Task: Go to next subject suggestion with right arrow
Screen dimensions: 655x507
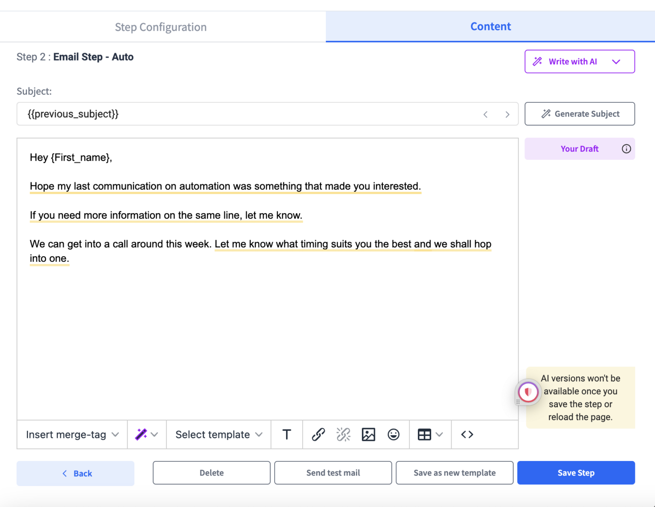Action: coord(507,114)
